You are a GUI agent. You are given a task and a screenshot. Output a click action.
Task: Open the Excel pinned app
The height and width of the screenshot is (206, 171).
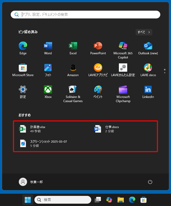point(73,48)
